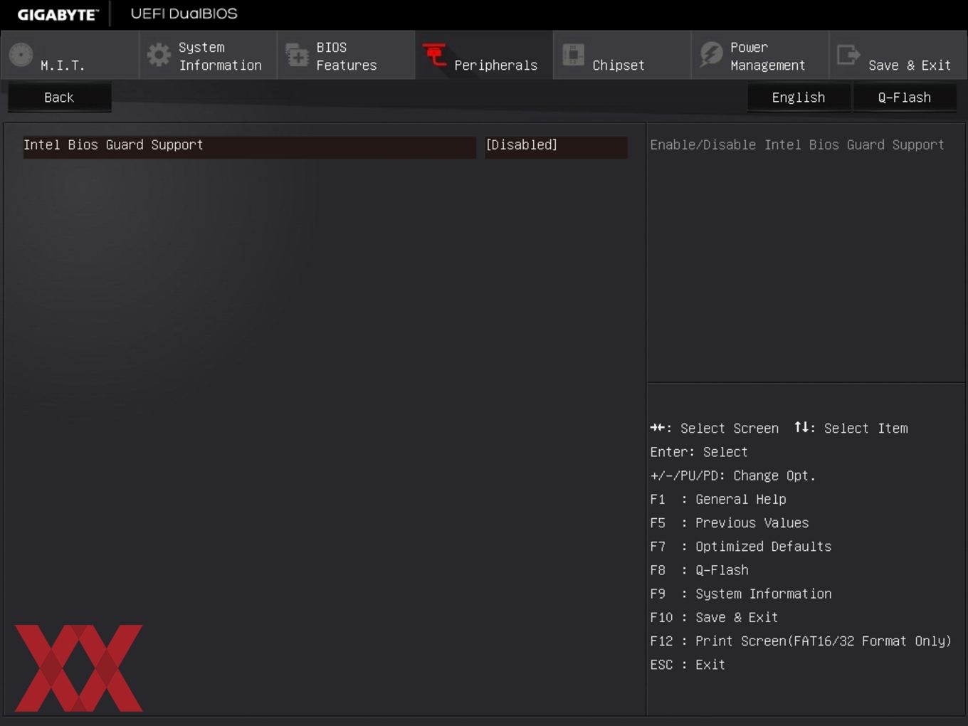Viewport: 968px width, 726px height.
Task: Select the Peripherals tab label
Action: [496, 65]
